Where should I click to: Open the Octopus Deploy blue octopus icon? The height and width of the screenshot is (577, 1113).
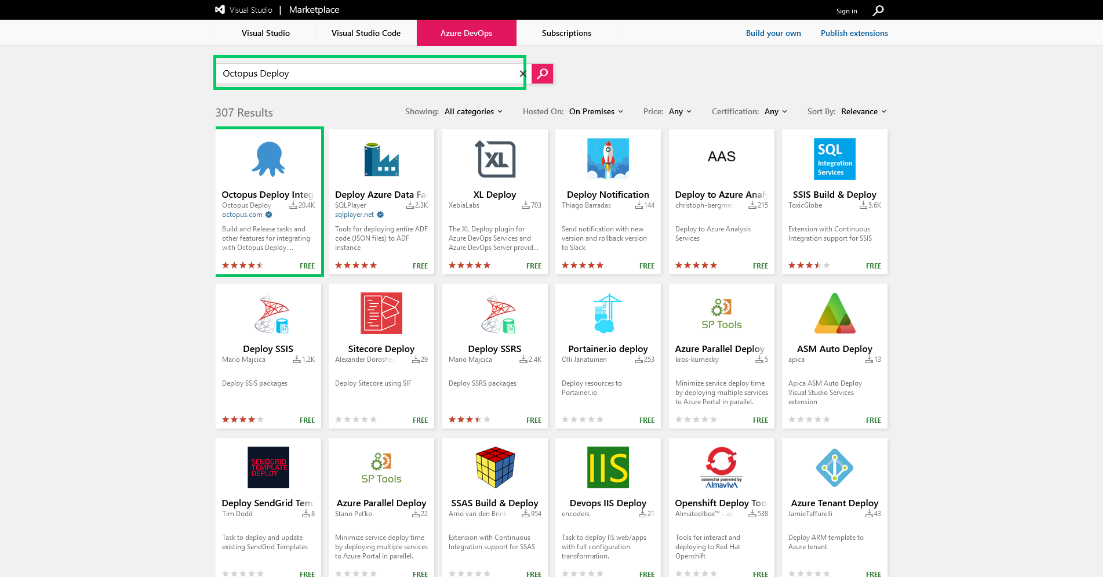click(268, 159)
